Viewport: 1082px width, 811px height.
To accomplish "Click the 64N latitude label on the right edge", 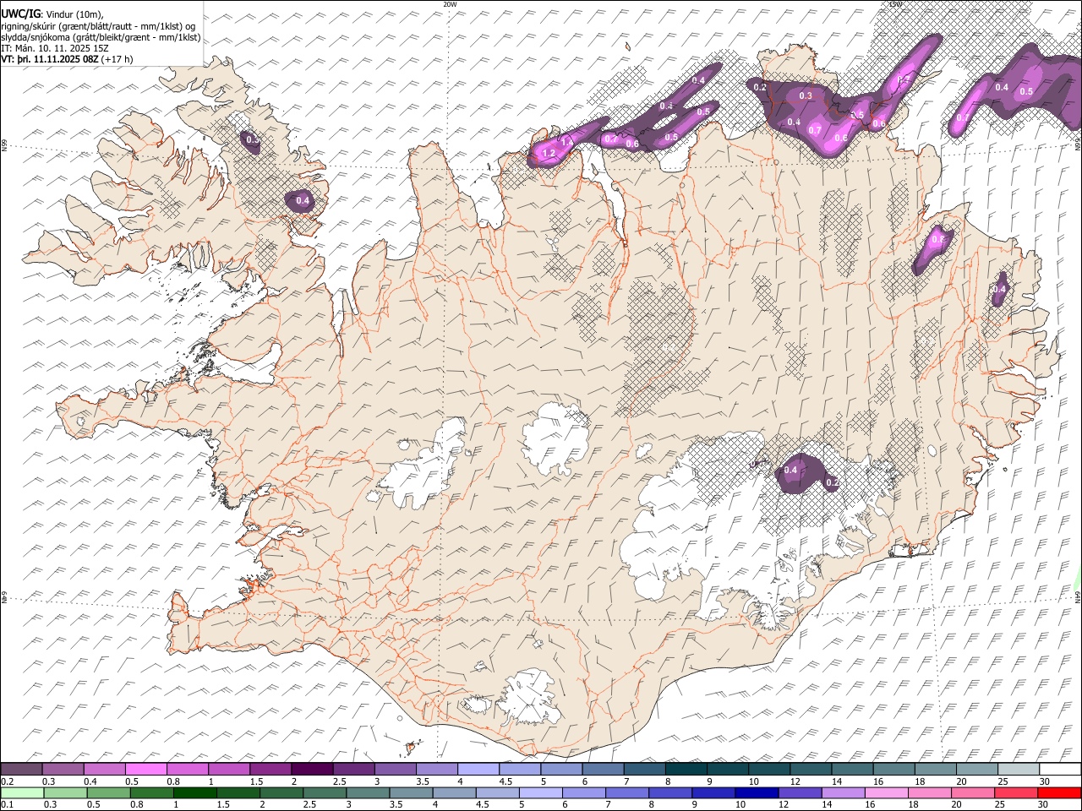I will point(1078,597).
